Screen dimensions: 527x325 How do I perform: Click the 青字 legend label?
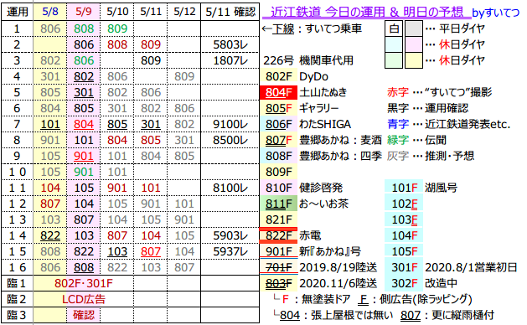tap(398, 124)
